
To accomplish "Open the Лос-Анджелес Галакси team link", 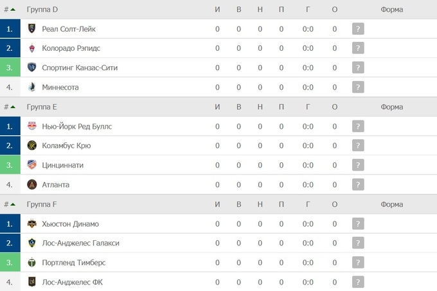I will 80,243.
